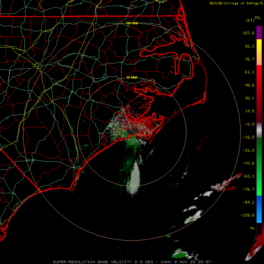This screenshot has width=264, height=264.
Task: Select the 45.6 scale value
Action: 250,85
